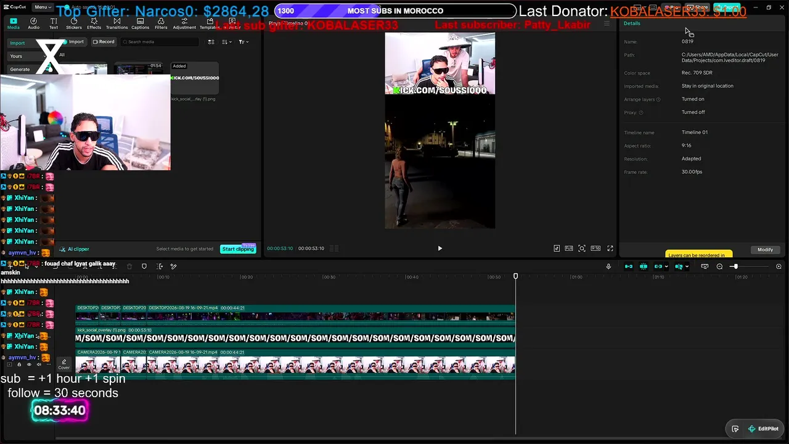
Task: Lock the main video track
Action: 19,364
